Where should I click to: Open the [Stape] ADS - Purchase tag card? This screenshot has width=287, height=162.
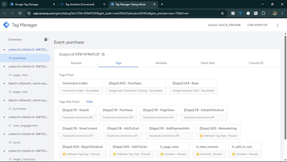click(x=135, y=86)
